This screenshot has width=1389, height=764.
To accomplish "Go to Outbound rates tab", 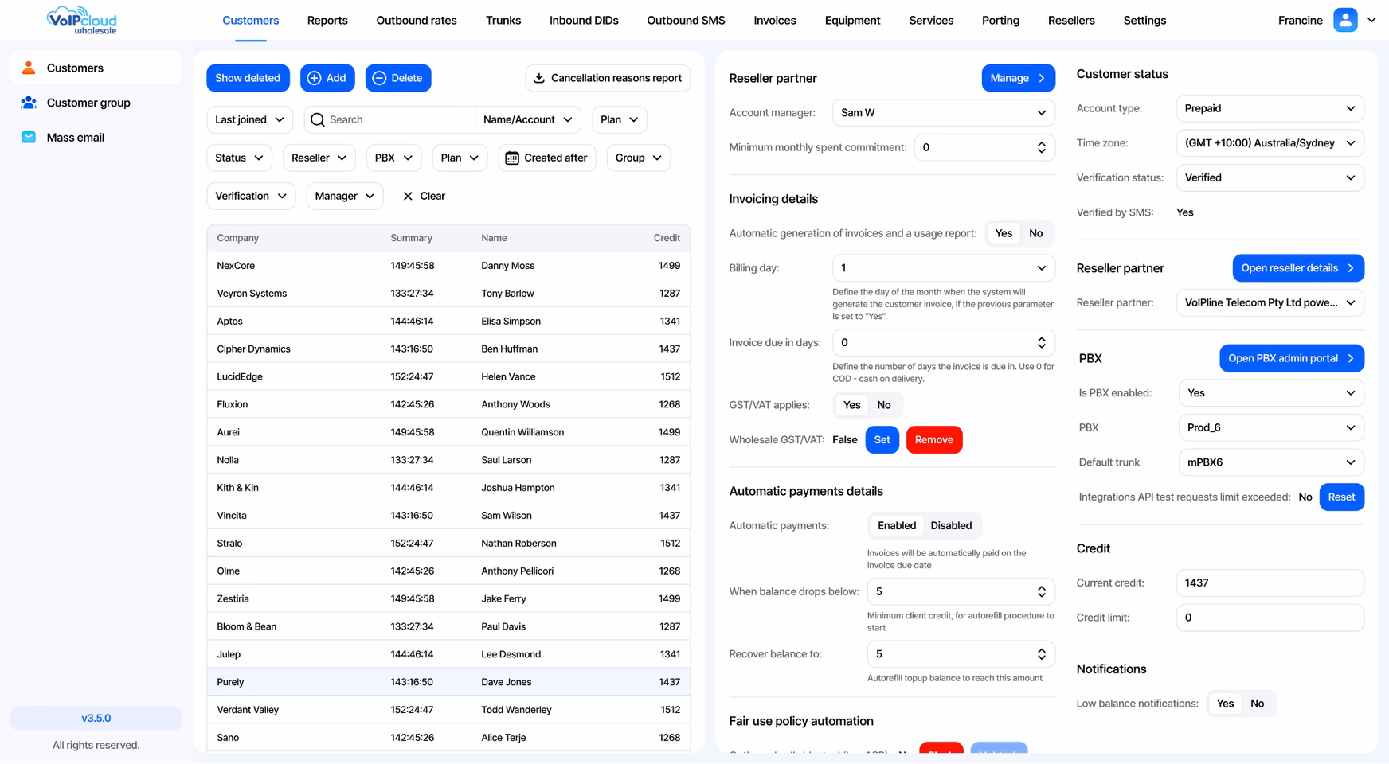I will 417,21.
